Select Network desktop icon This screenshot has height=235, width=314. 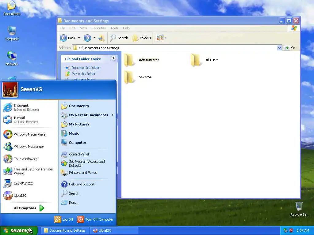(x=12, y=58)
